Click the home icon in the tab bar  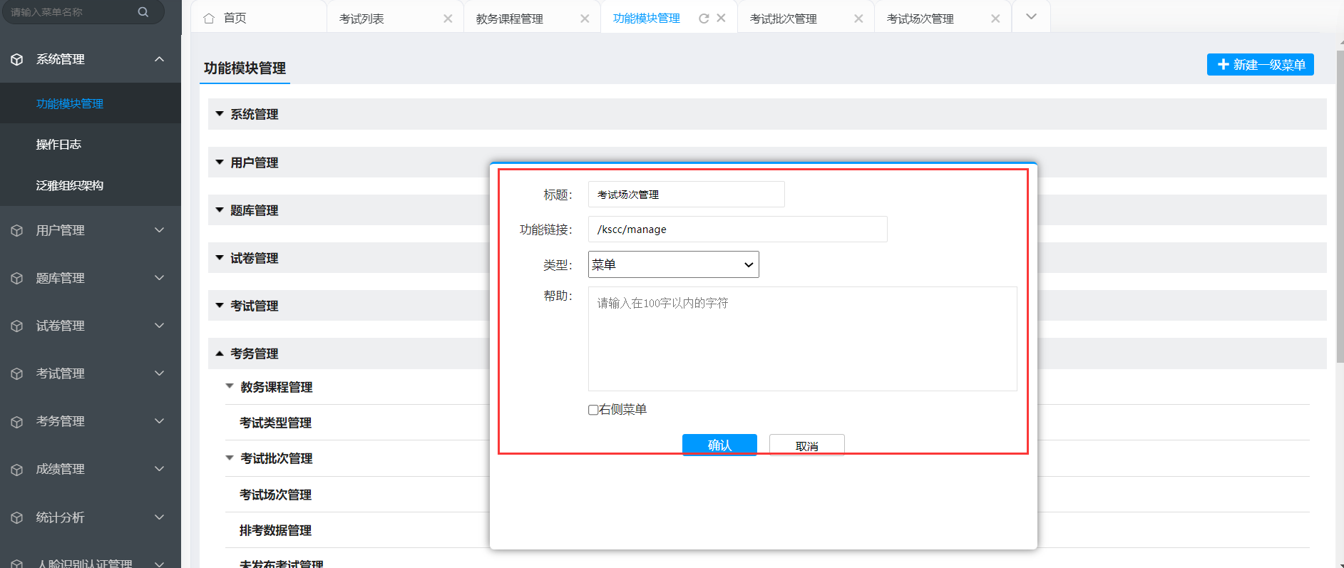209,19
